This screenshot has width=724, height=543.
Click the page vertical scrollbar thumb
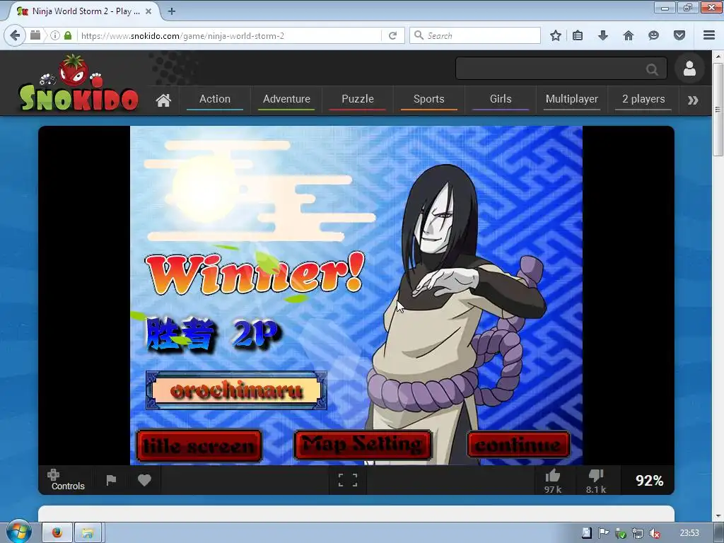click(x=718, y=110)
